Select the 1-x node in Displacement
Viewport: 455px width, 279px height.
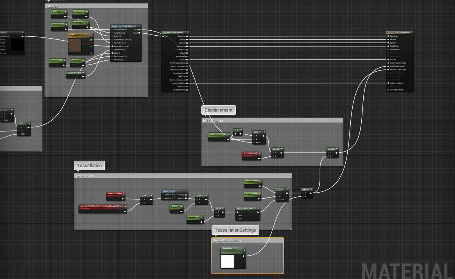(238, 132)
